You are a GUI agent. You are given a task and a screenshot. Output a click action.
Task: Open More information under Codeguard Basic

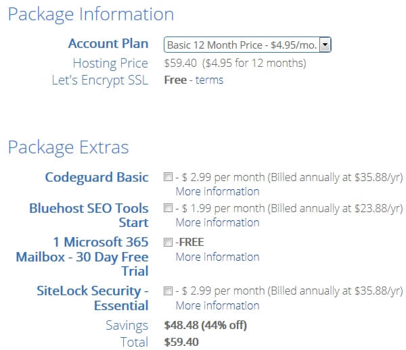(217, 191)
